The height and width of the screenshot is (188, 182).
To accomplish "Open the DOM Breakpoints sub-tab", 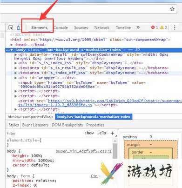I will tap(67, 125).
